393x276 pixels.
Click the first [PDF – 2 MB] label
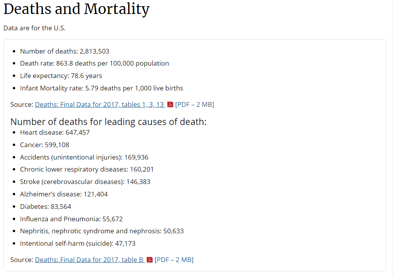195,104
